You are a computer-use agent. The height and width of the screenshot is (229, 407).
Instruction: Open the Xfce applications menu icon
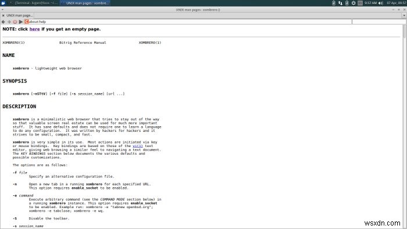coord(3,3)
